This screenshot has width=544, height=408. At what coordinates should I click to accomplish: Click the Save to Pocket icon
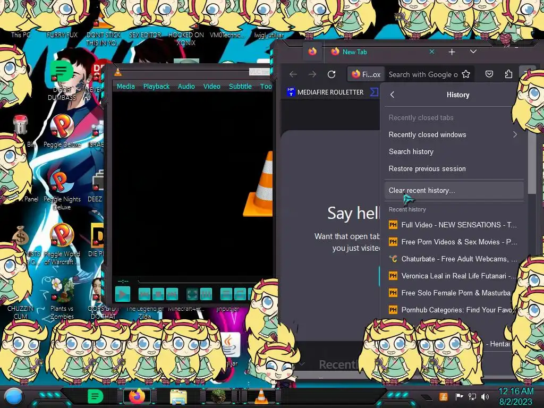tap(489, 74)
